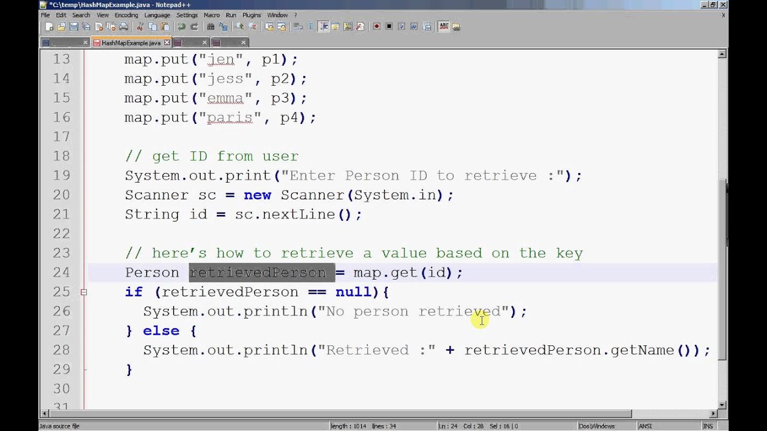
Task: Click the Save All toolbar icon
Action: coord(86,26)
